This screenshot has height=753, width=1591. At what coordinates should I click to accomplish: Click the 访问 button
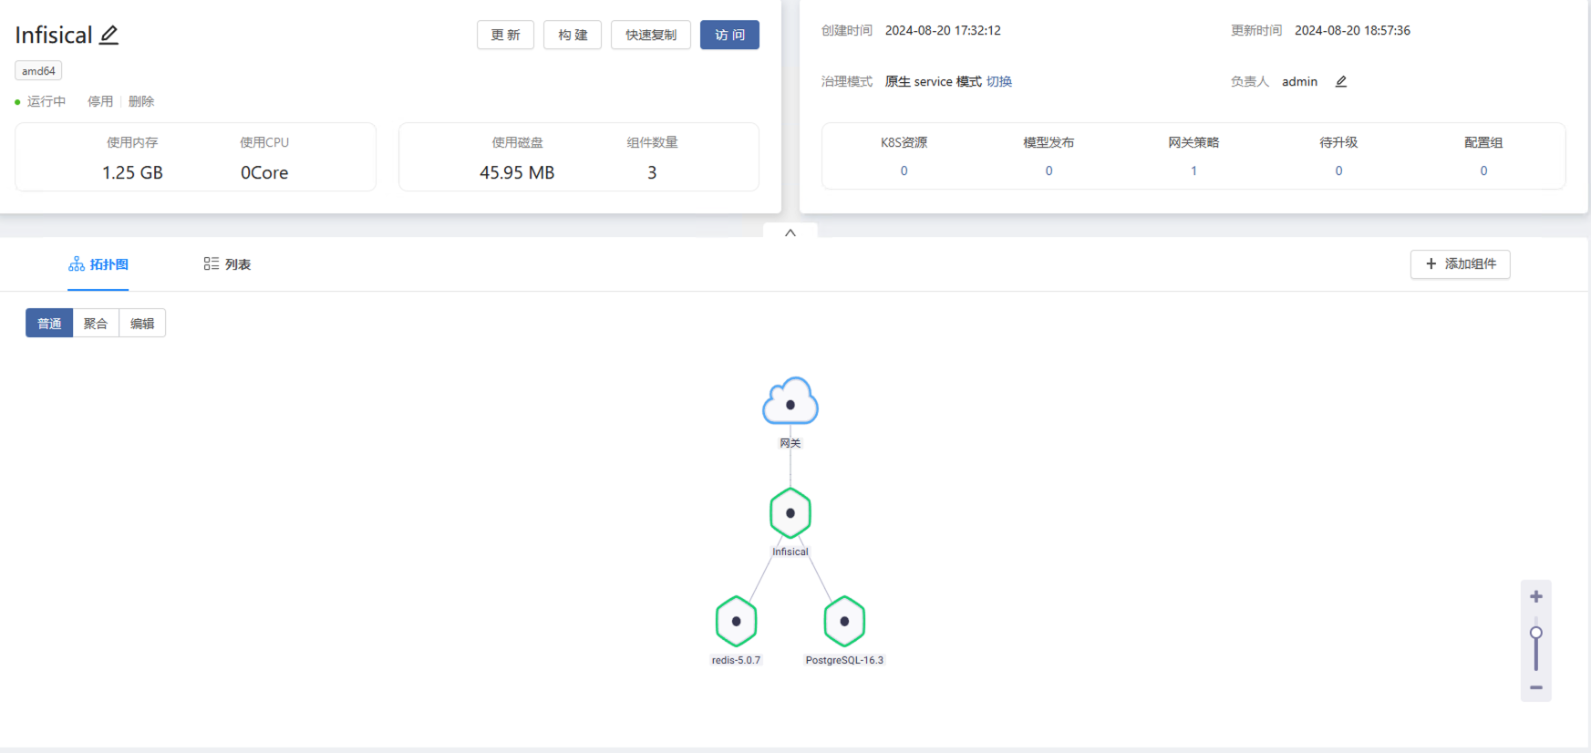point(729,35)
